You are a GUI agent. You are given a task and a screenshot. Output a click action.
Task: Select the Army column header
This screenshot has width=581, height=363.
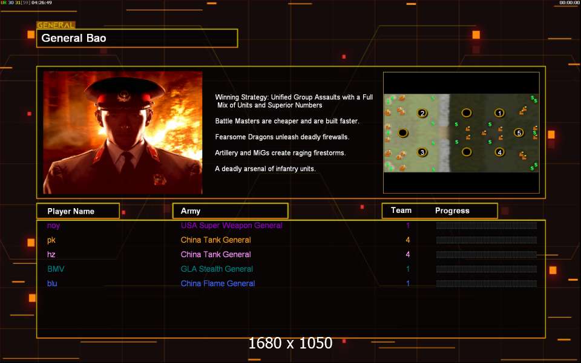(x=230, y=211)
